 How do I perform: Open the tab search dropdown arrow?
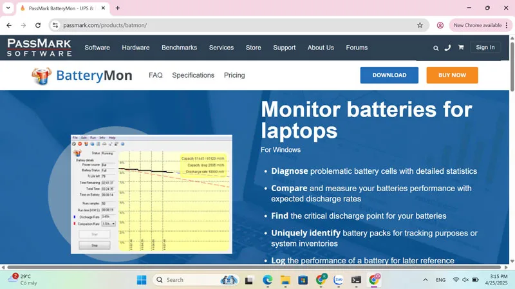coord(8,8)
